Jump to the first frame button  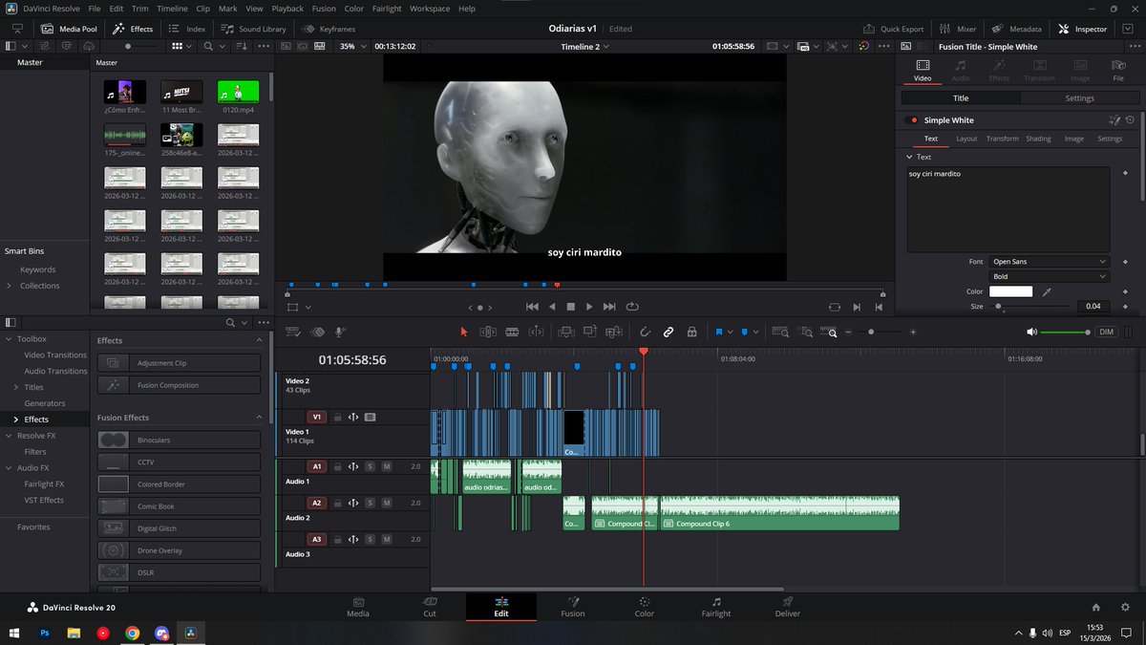pyautogui.click(x=532, y=307)
